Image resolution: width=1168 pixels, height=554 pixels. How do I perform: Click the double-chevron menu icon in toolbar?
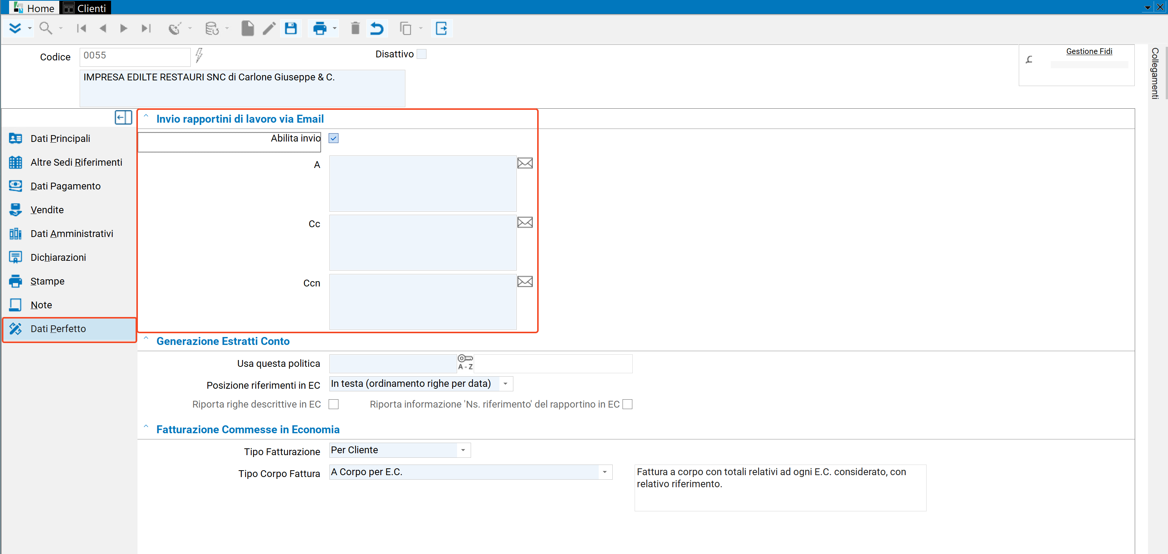pos(15,29)
